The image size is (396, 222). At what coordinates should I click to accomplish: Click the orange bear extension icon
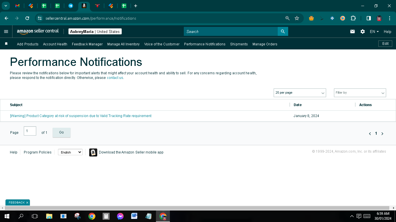tap(311, 18)
